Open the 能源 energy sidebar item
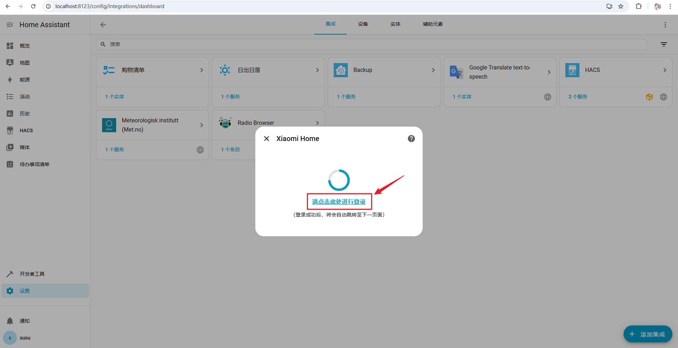 pos(45,80)
